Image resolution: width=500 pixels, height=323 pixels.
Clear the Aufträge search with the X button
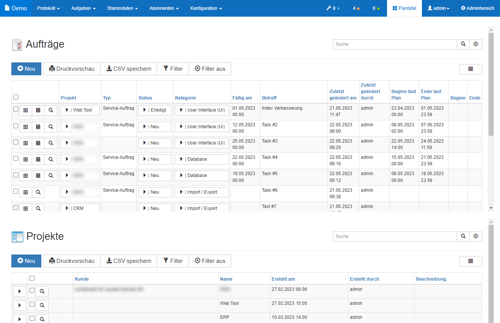[476, 44]
